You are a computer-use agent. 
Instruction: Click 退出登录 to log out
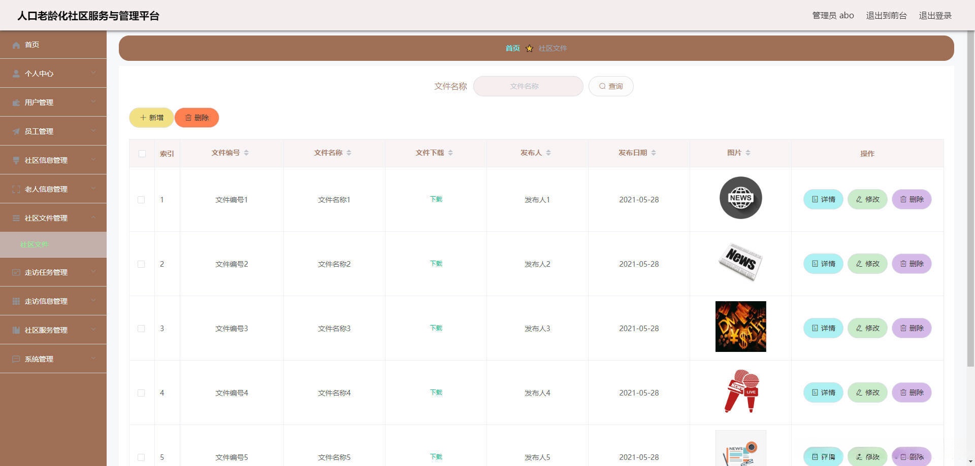point(935,16)
